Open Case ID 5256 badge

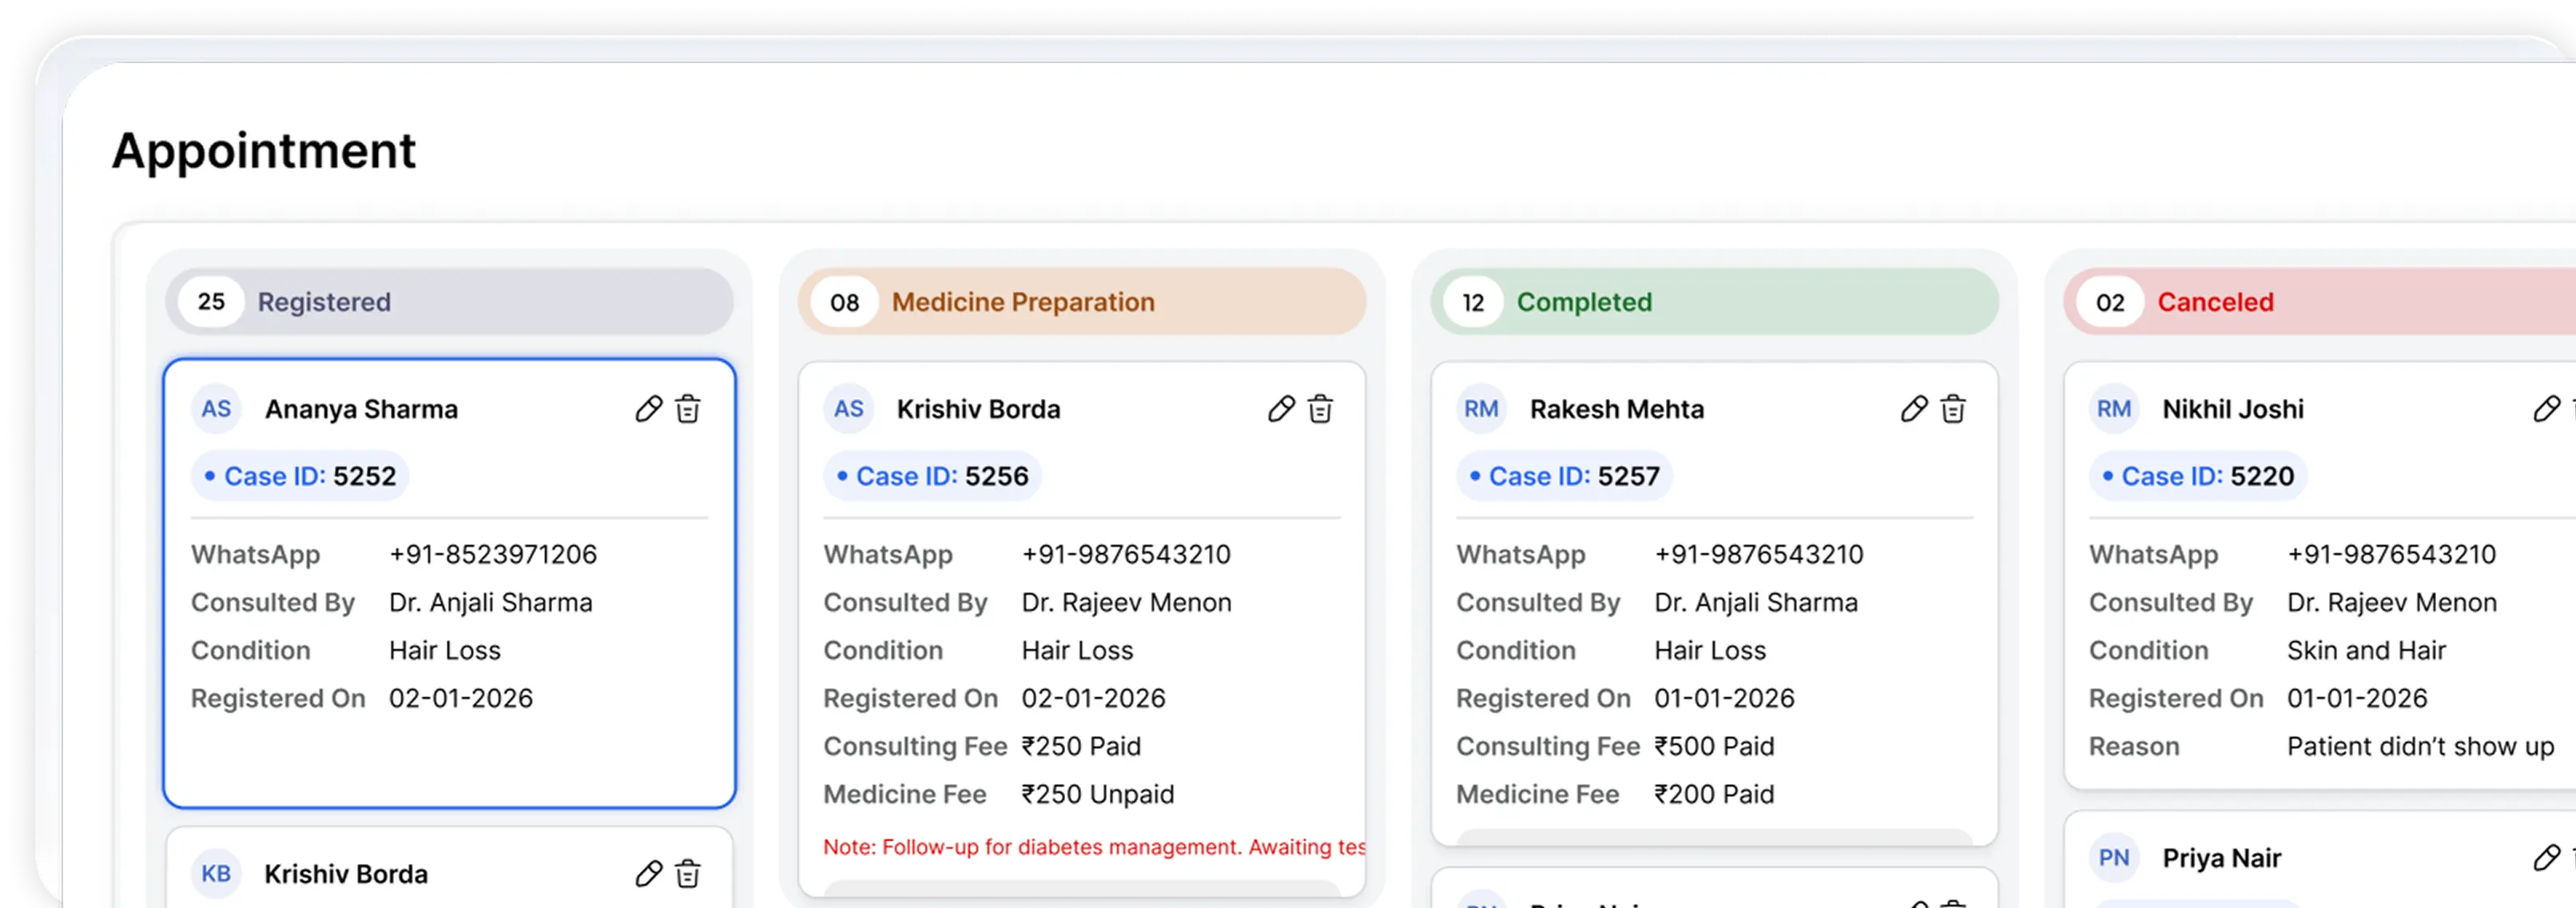[x=932, y=476]
